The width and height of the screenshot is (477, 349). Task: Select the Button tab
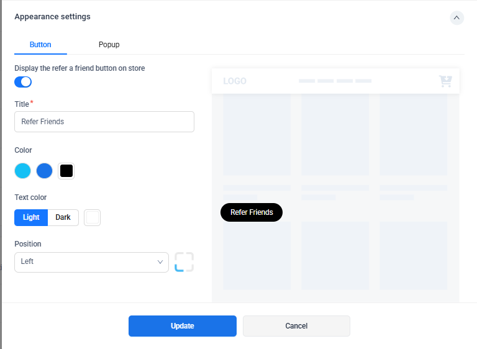[40, 45]
